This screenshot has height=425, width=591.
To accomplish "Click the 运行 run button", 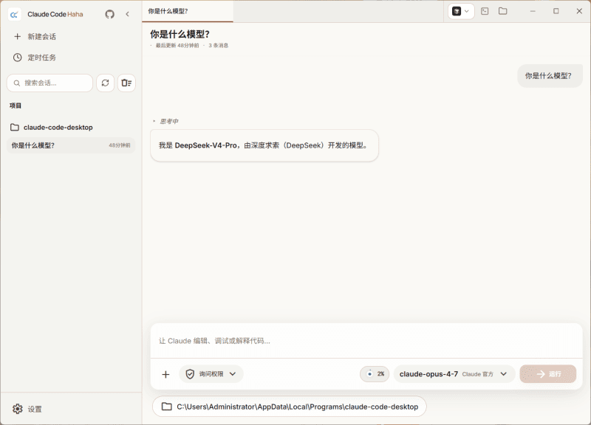I will point(548,374).
